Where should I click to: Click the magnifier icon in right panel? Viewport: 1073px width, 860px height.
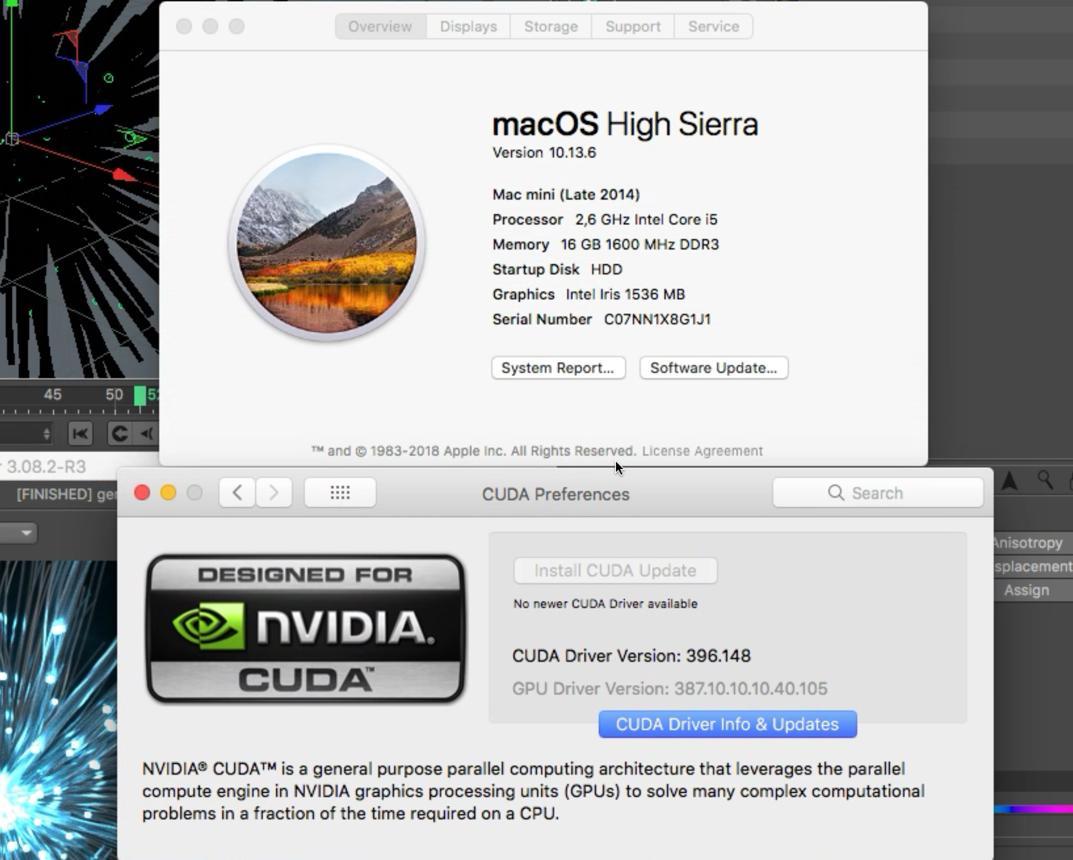point(1045,480)
